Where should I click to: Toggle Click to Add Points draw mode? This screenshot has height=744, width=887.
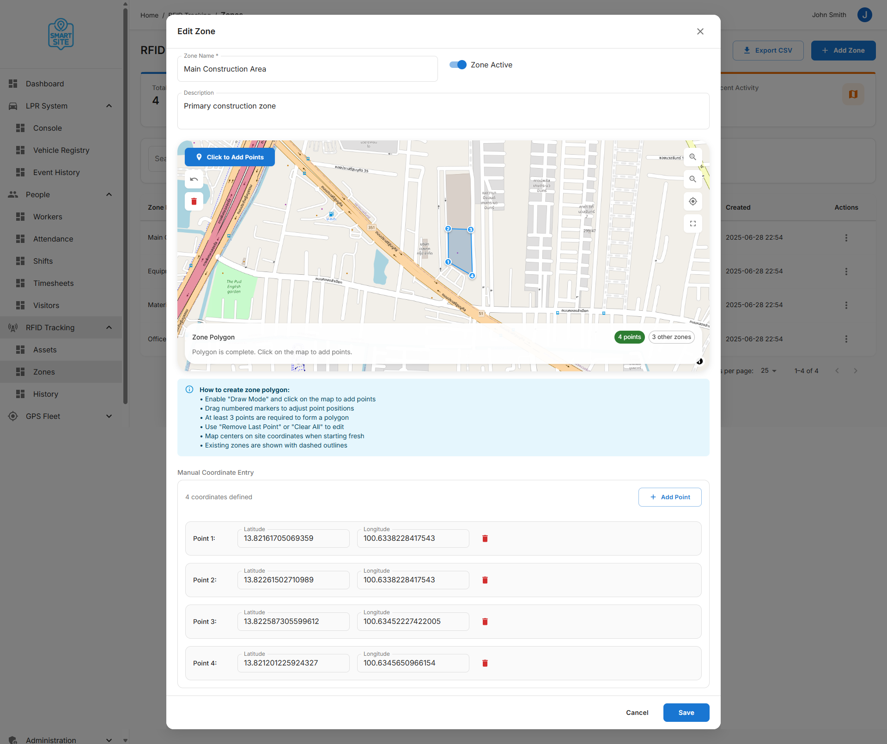point(230,157)
